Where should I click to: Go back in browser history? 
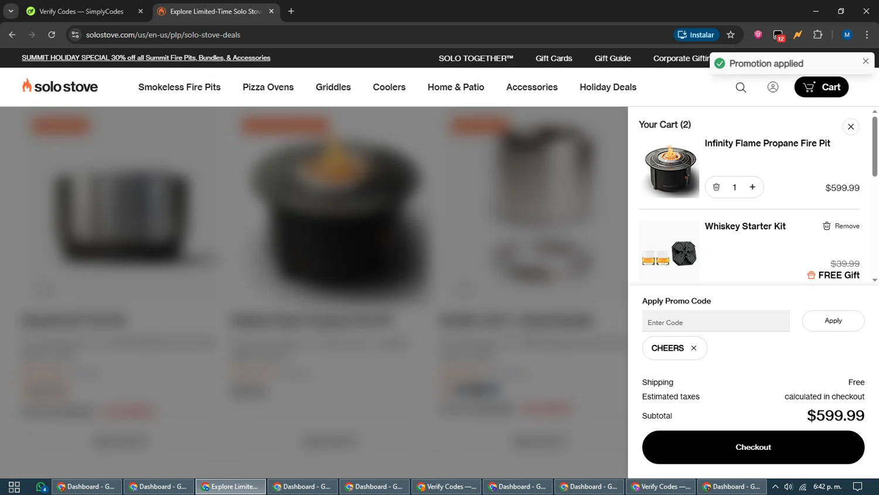(12, 35)
